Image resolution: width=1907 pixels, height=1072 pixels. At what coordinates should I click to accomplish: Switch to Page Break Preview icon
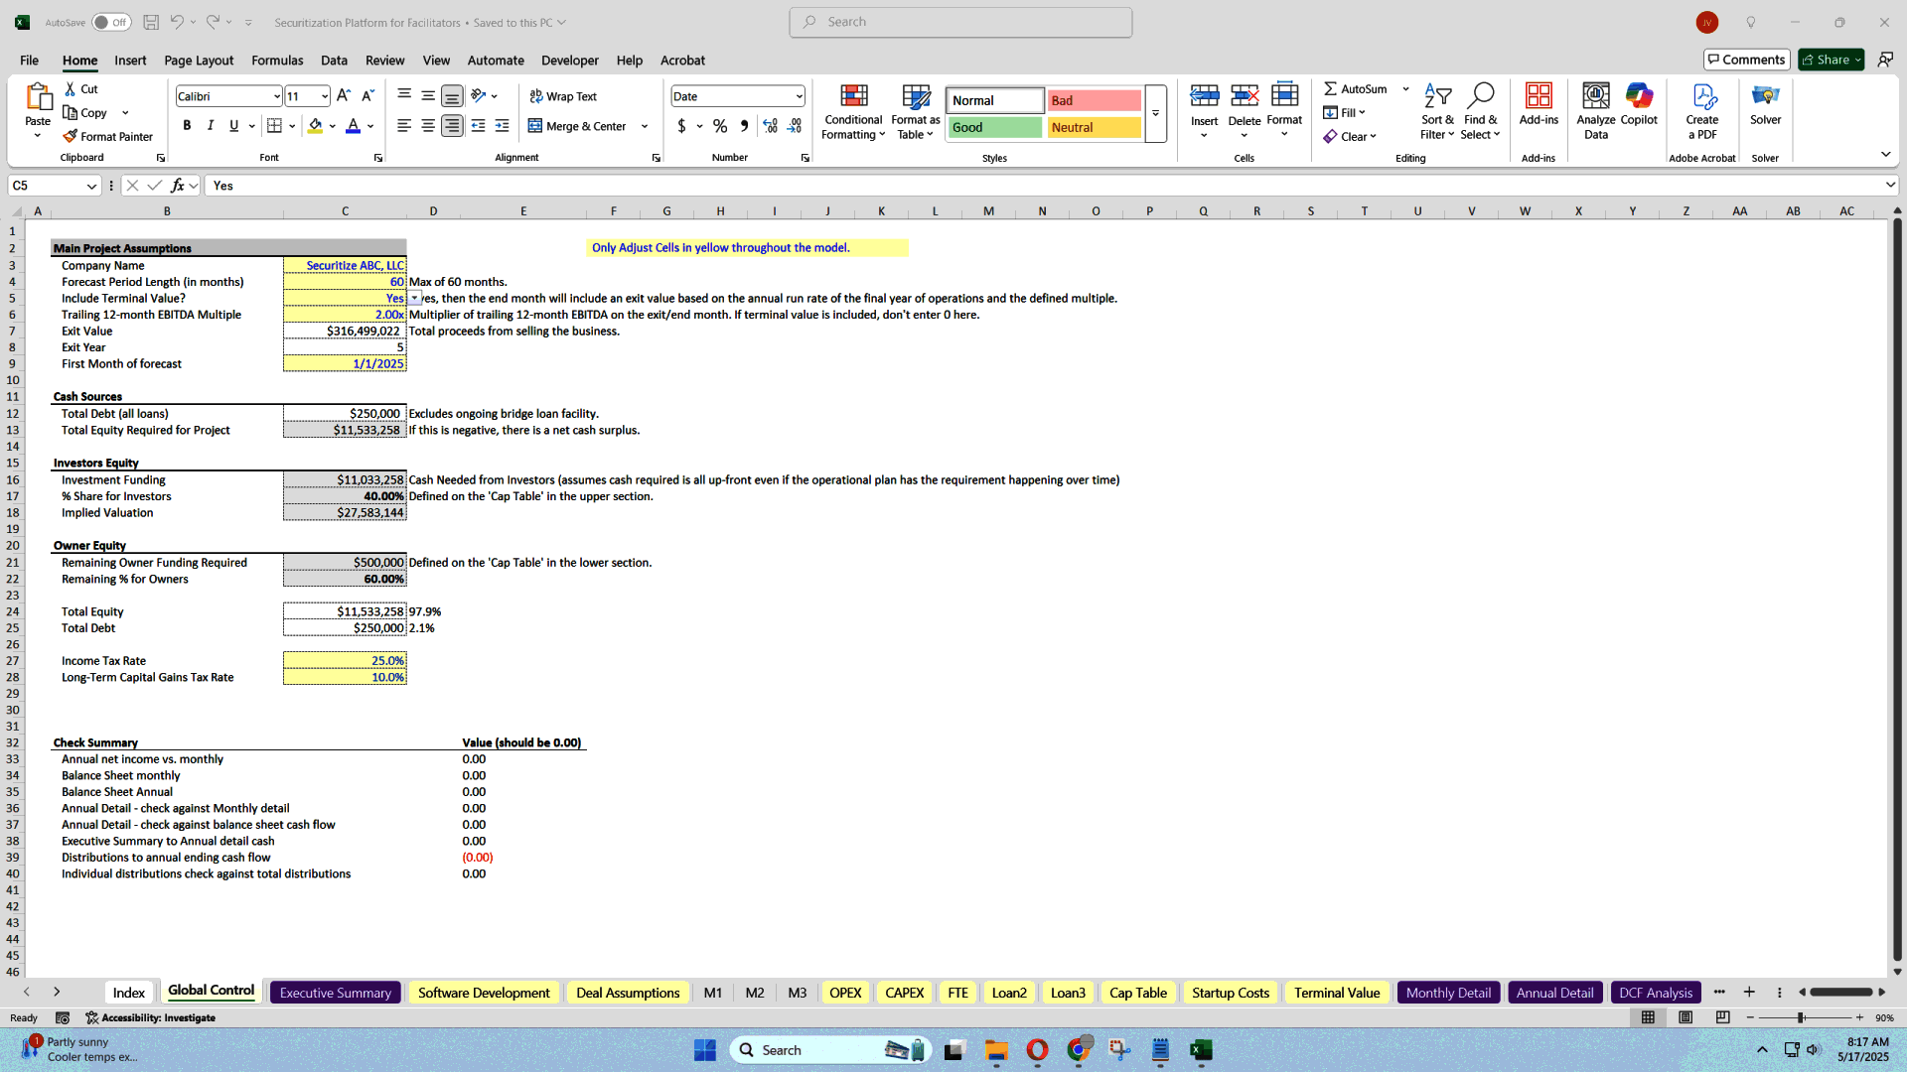coord(1722,1017)
